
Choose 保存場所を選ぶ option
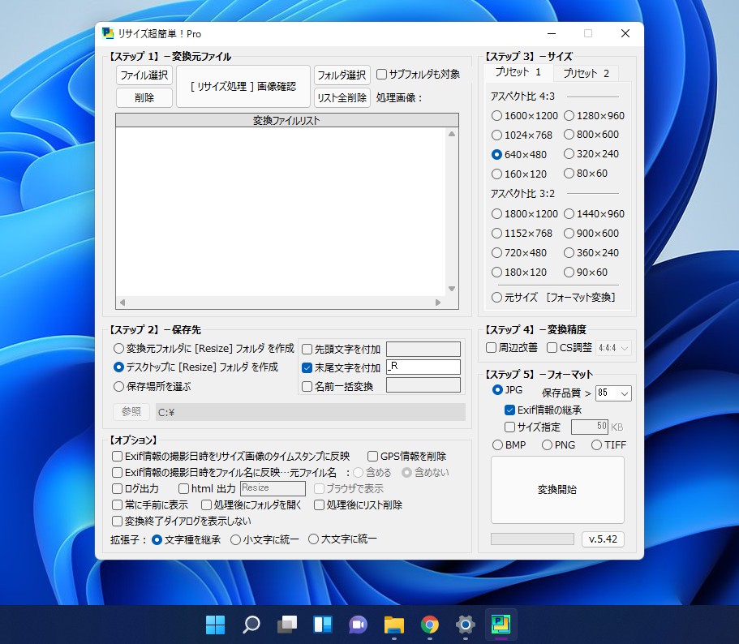coord(153,387)
